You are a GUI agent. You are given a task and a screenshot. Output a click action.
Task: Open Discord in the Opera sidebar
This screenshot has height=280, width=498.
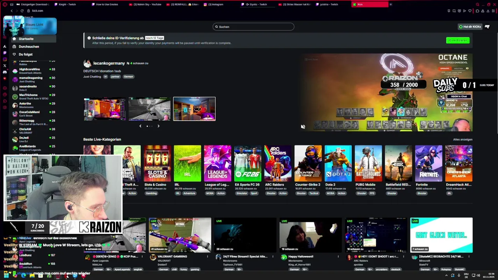5,72
